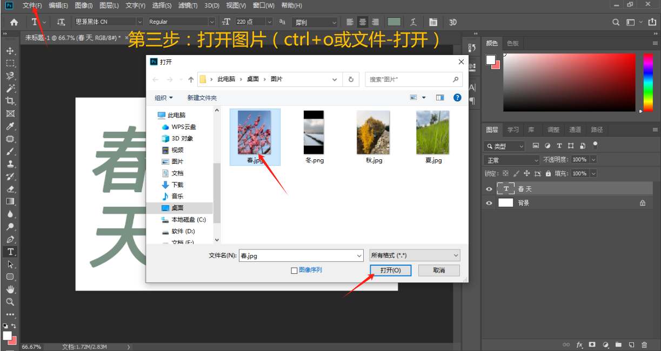
Task: Click the Home icon in options bar
Action: (14, 22)
